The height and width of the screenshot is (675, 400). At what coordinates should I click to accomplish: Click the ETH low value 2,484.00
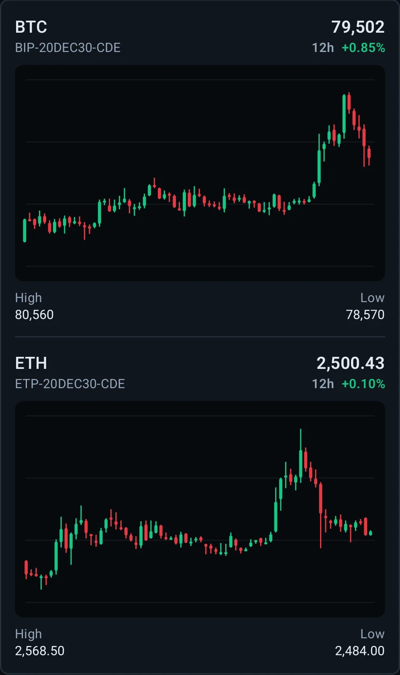point(360,651)
